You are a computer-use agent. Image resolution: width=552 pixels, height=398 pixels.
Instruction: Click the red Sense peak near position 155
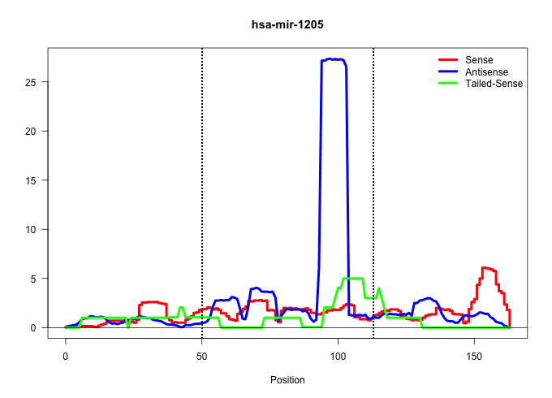486,267
